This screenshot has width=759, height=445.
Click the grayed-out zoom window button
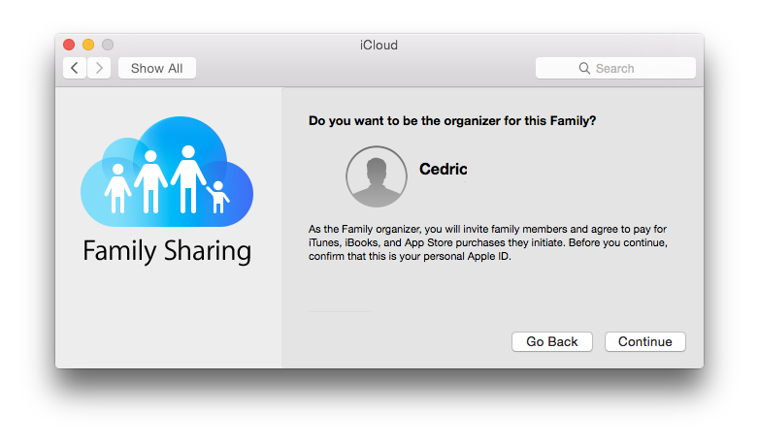[108, 45]
